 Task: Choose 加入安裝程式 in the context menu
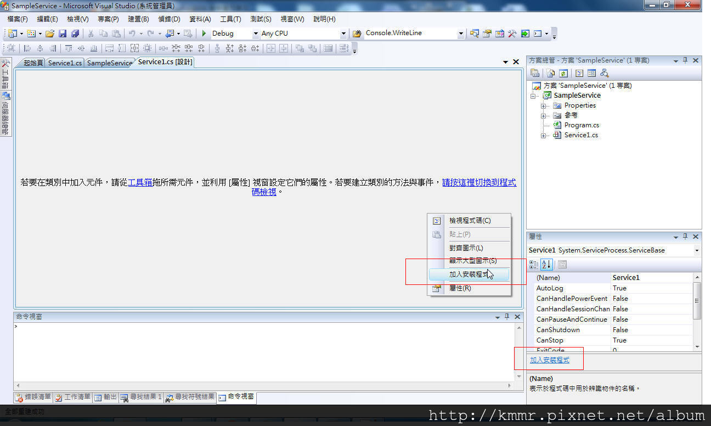(469, 274)
